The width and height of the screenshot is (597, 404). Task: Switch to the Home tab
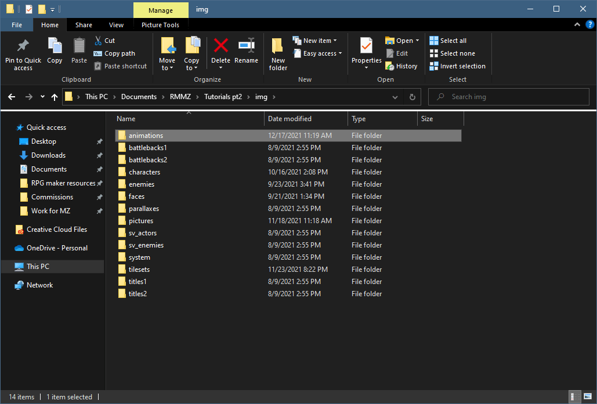coord(50,25)
